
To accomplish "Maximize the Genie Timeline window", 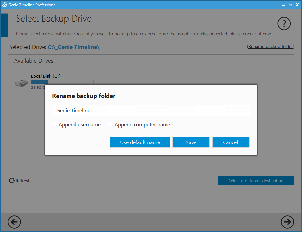I will coord(290,5).
